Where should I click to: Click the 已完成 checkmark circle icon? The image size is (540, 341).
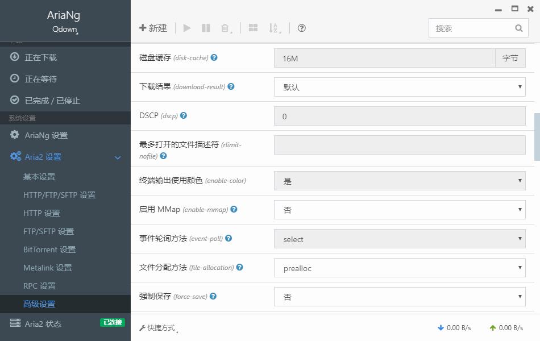point(14,100)
